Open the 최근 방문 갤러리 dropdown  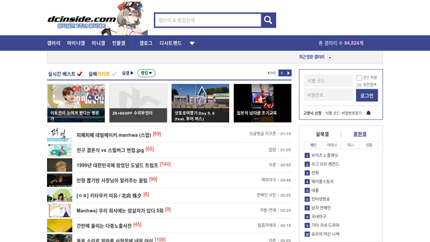coord(330,58)
